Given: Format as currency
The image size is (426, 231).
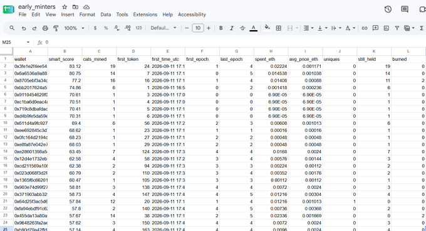Looking at the screenshot, I should [x=95, y=28].
